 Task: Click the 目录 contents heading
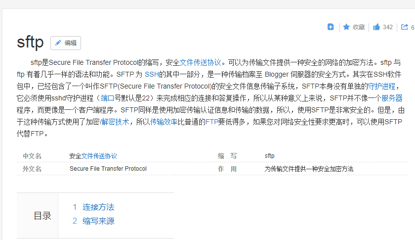[42, 216]
